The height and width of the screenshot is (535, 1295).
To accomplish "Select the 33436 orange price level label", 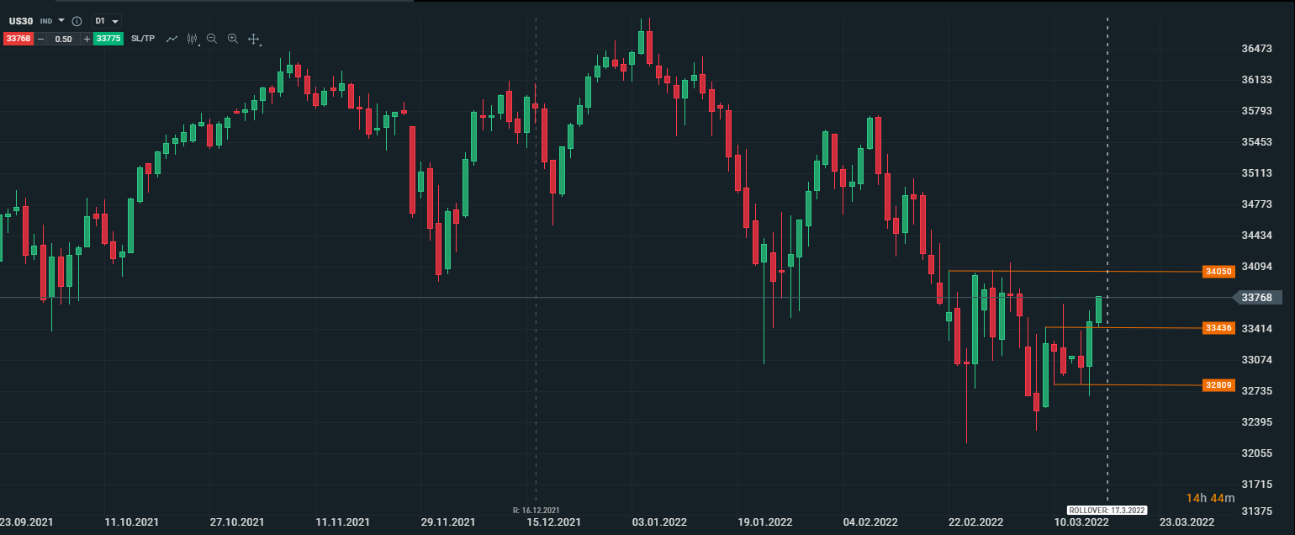I will click(x=1218, y=328).
